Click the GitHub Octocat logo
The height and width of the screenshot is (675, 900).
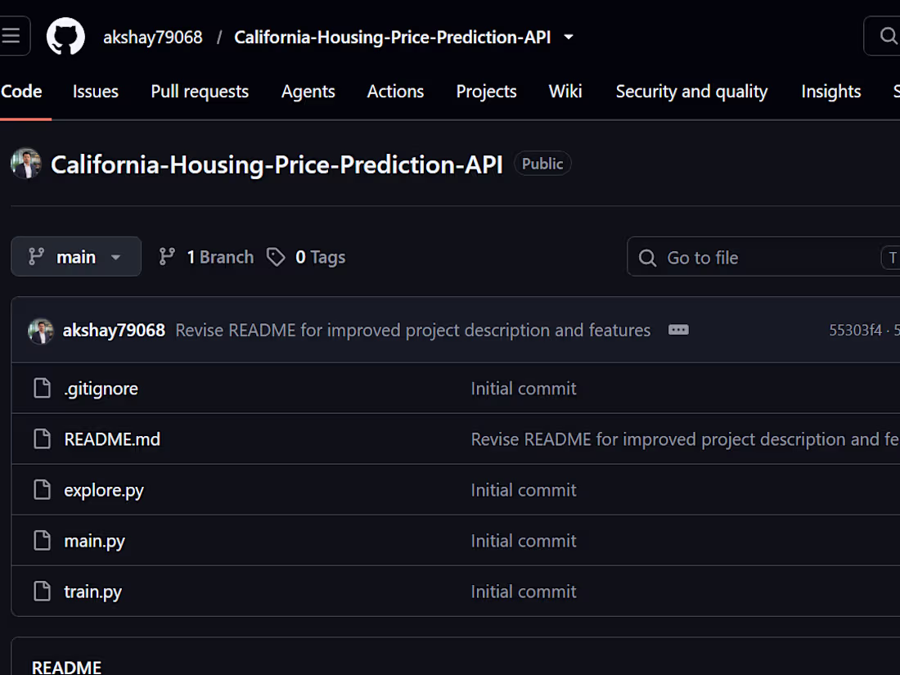(65, 36)
